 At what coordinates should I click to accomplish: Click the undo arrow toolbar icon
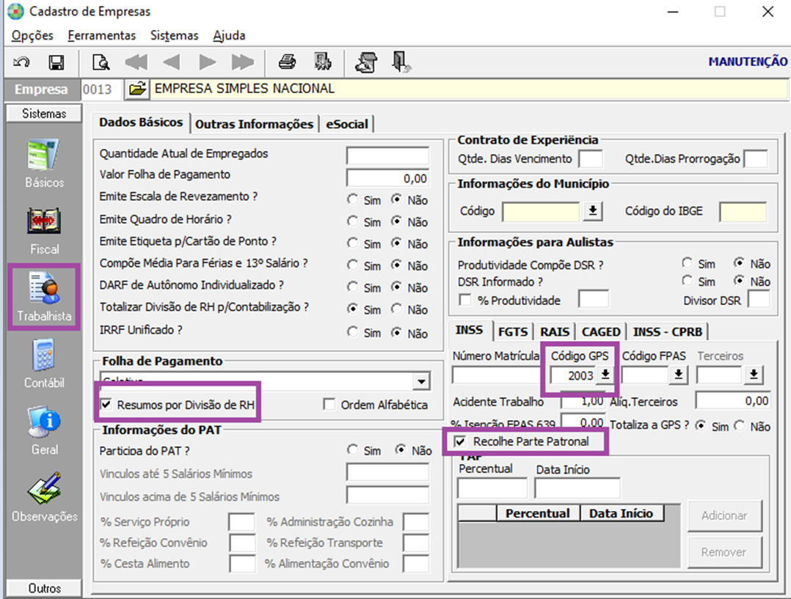tap(22, 62)
